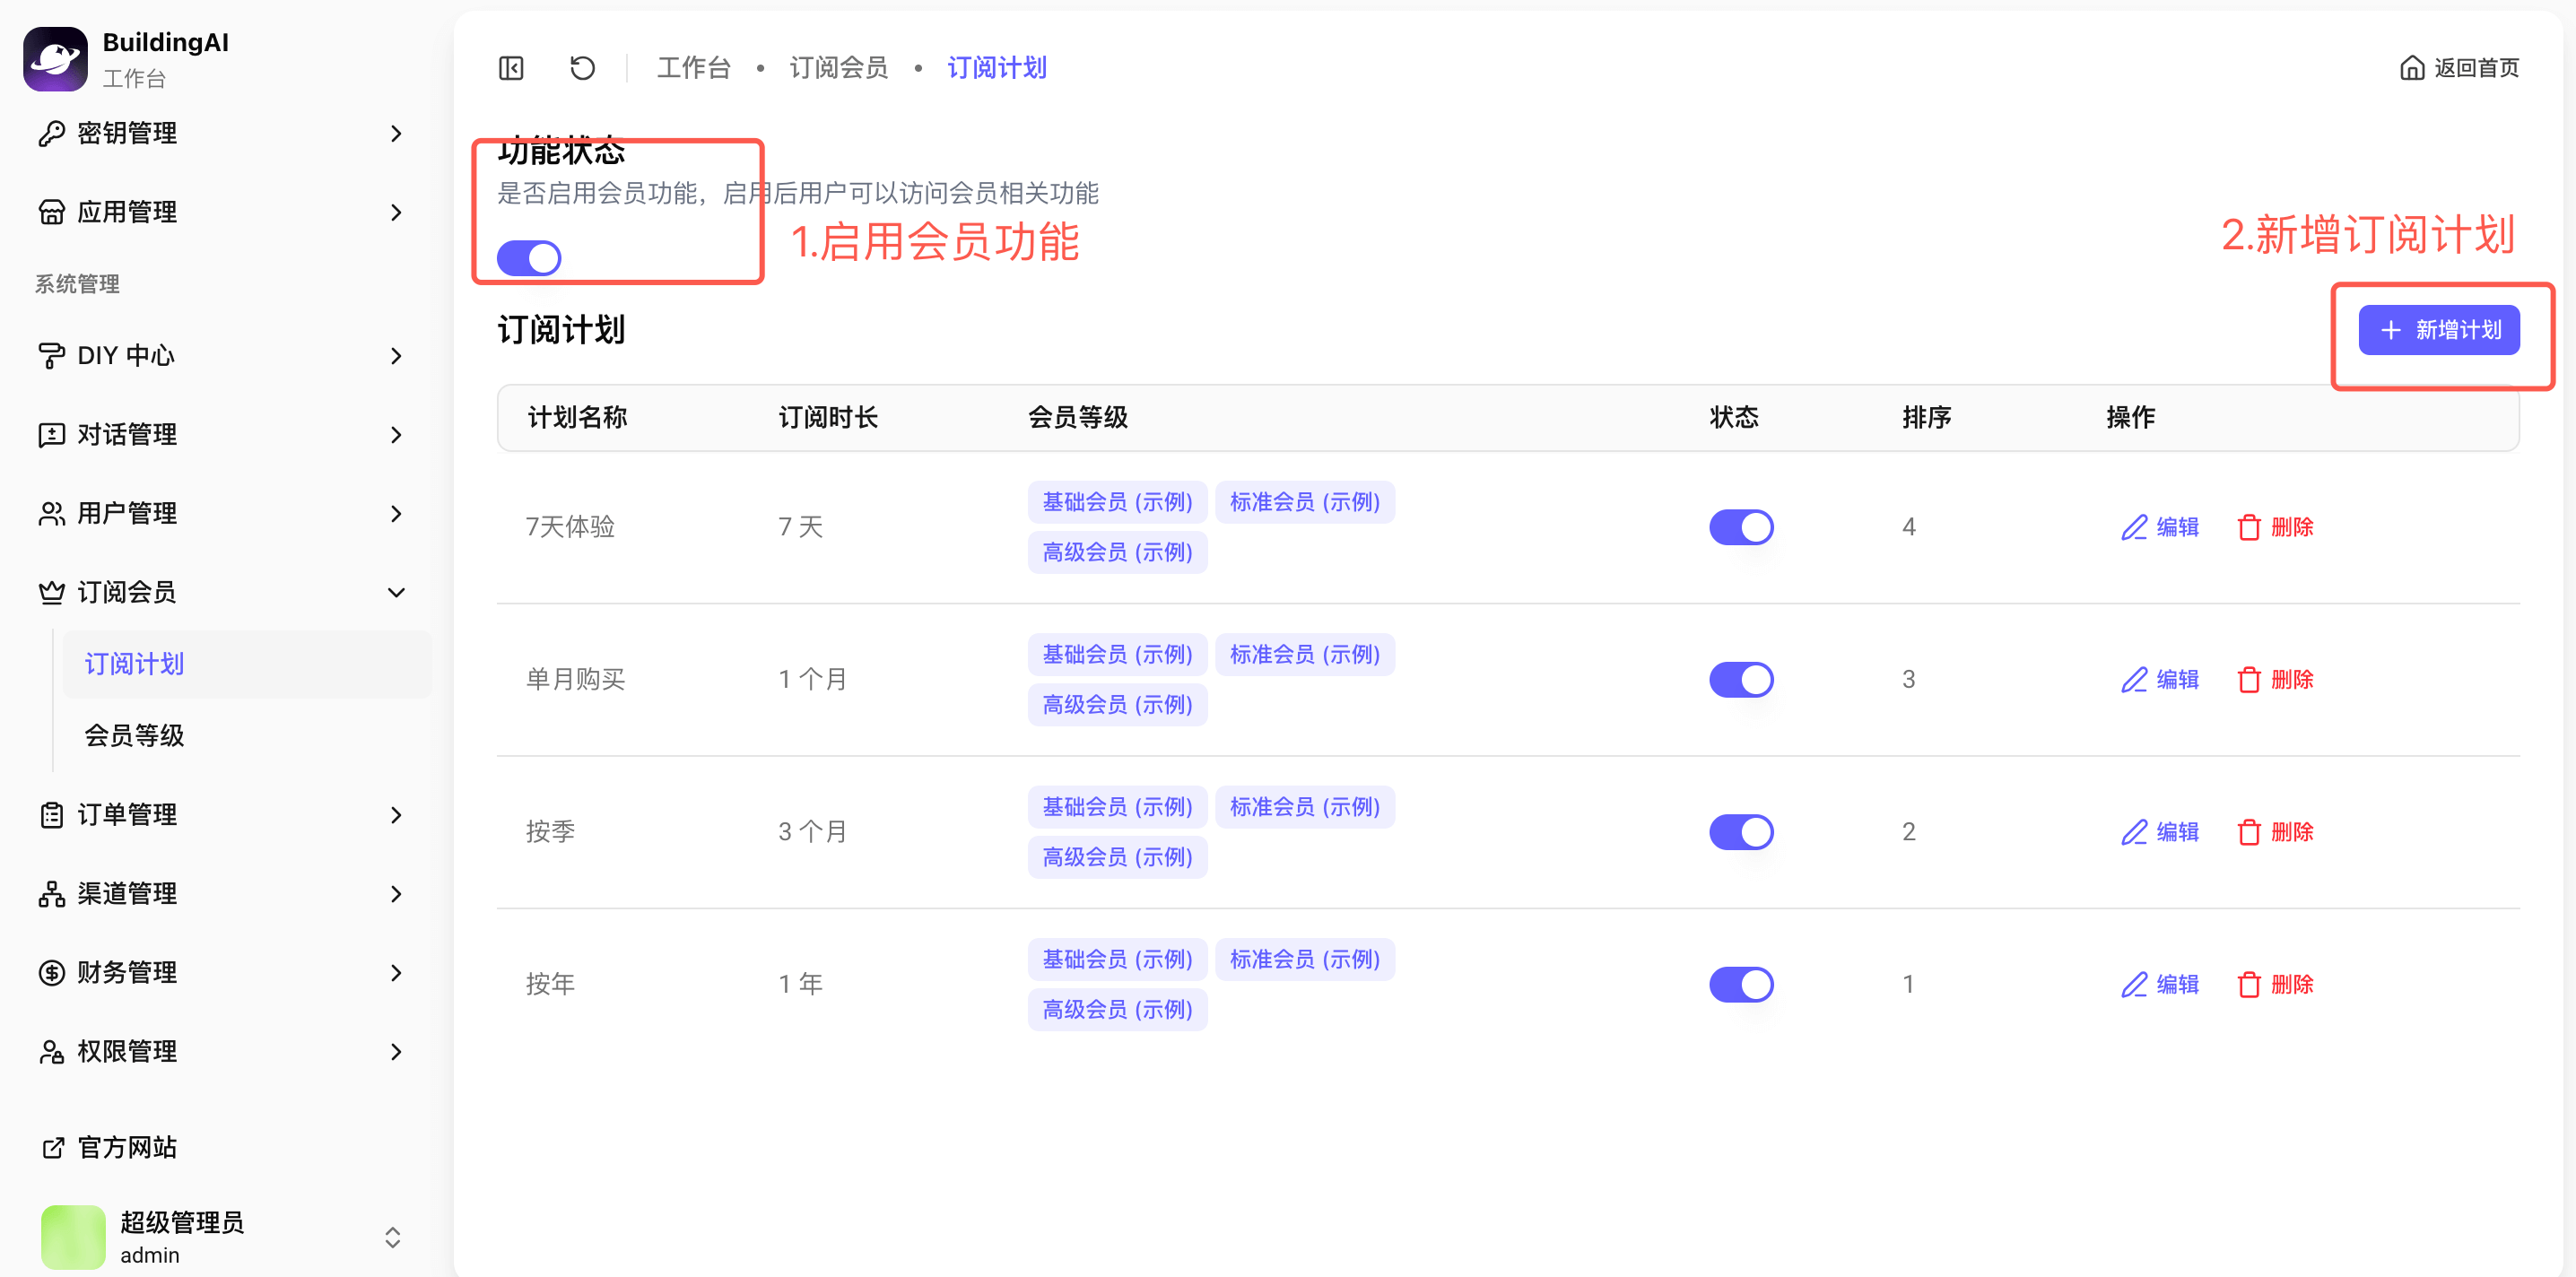This screenshot has width=2576, height=1277.
Task: Open the 会员等级 submenu item
Action: 134,735
